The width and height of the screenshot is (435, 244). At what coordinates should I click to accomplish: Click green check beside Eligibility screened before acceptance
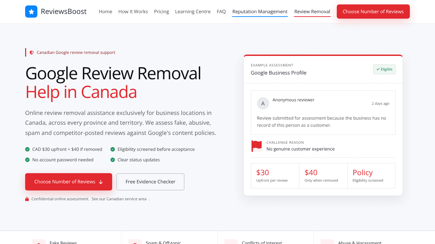tap(113, 149)
